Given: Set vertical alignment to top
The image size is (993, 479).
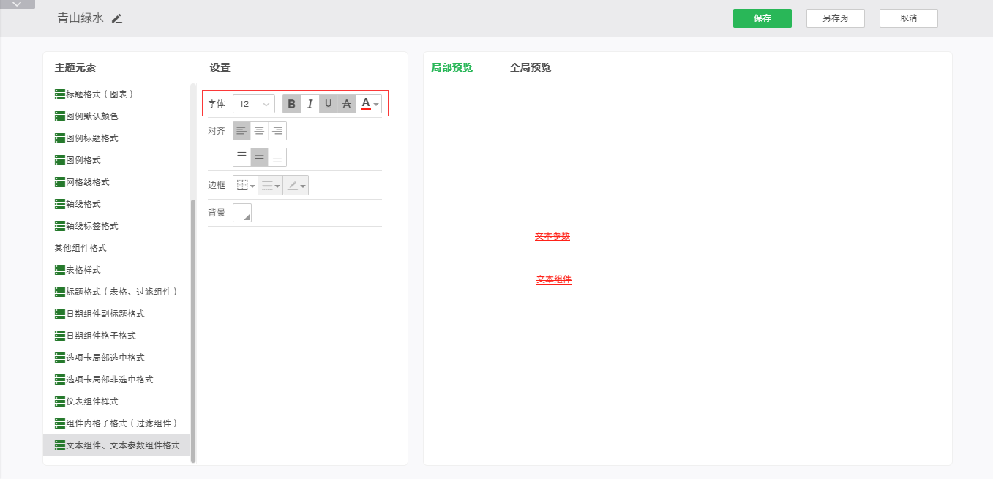Looking at the screenshot, I should click(241, 157).
